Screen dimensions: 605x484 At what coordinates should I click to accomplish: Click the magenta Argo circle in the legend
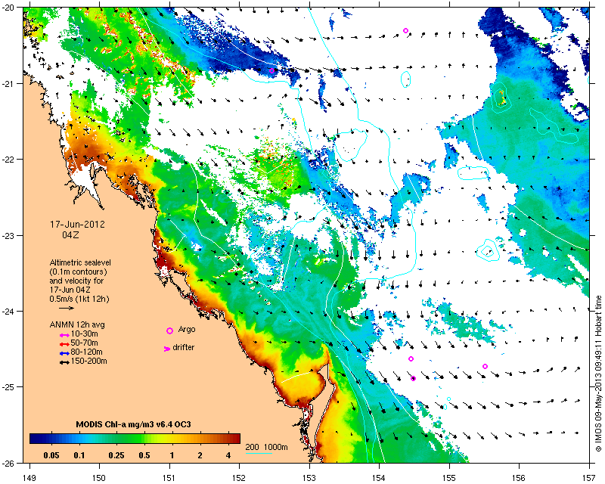click(x=169, y=330)
